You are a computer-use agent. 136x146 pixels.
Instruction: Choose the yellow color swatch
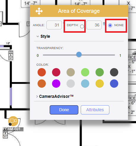tap(100, 84)
